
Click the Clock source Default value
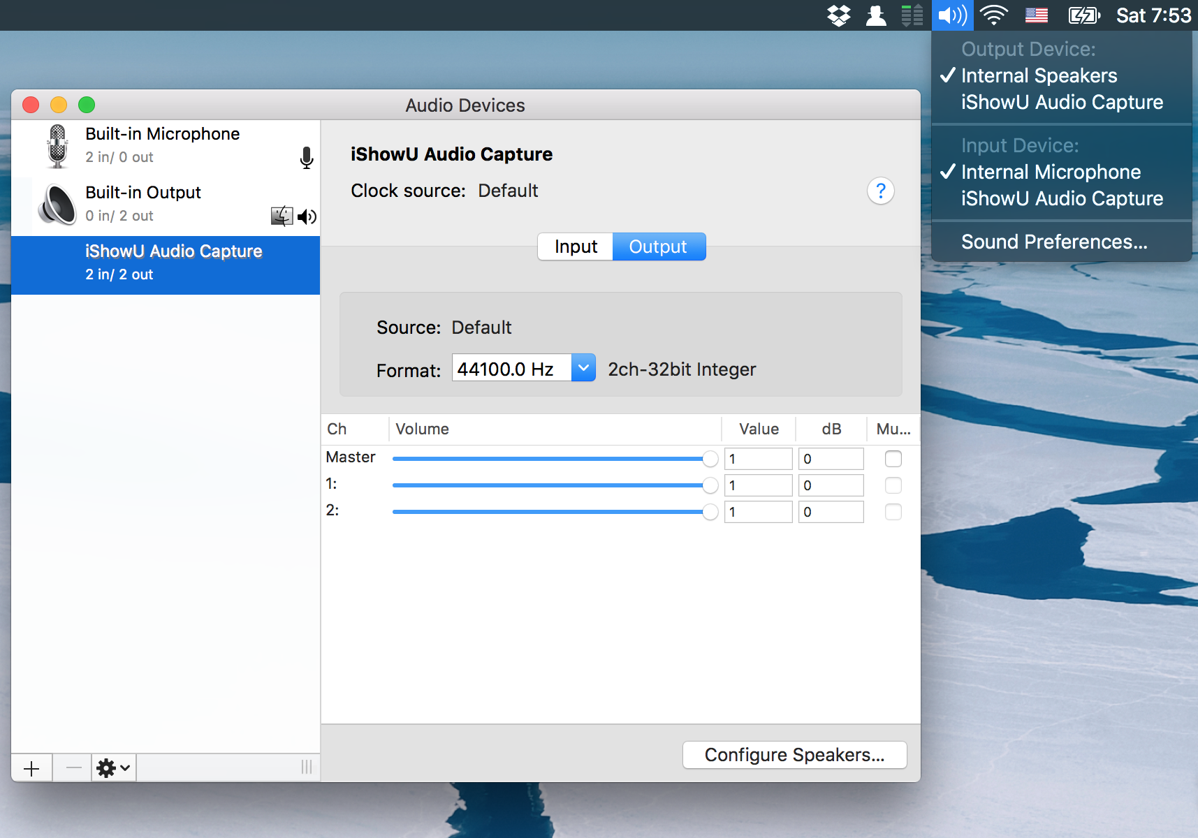[x=508, y=191]
